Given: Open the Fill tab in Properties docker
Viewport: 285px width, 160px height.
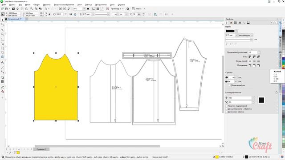Looking at the screenshot, I should coord(231,23).
